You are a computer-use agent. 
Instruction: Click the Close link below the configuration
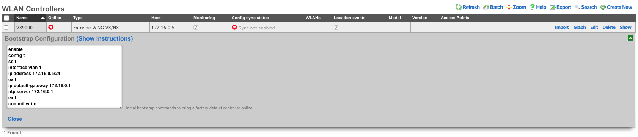click(x=15, y=119)
